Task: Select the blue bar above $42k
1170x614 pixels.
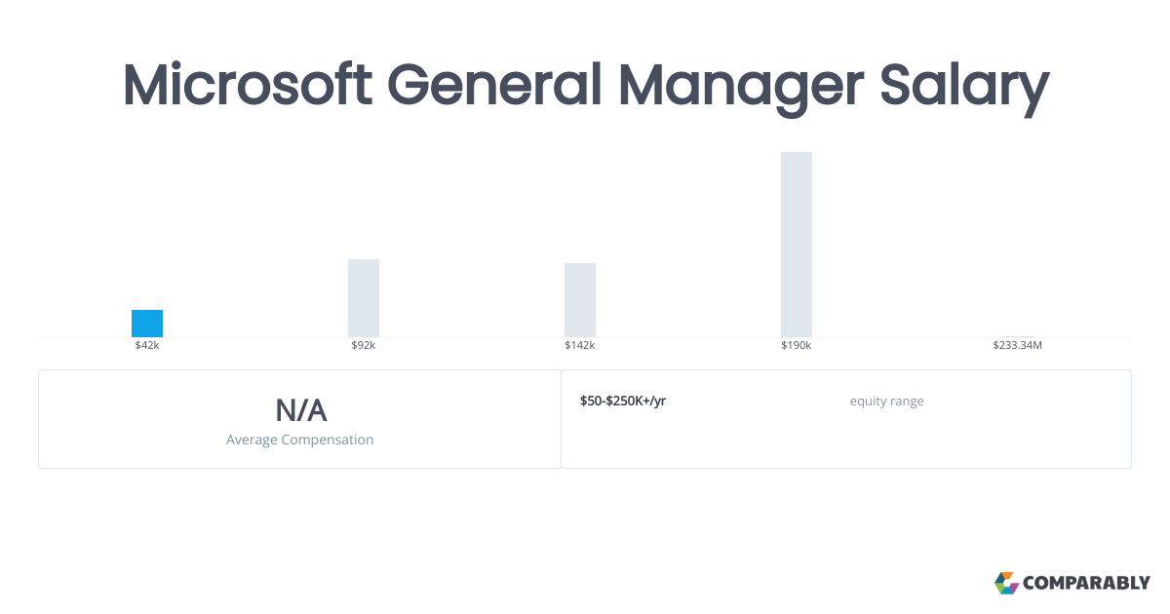Action: (x=147, y=324)
